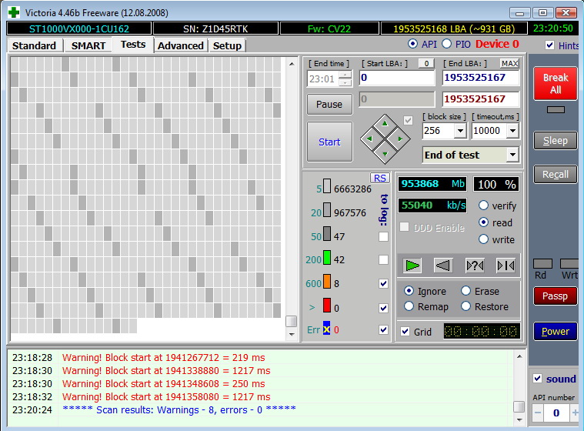Click the API number plus button
The height and width of the screenshot is (431, 584).
tap(575, 413)
